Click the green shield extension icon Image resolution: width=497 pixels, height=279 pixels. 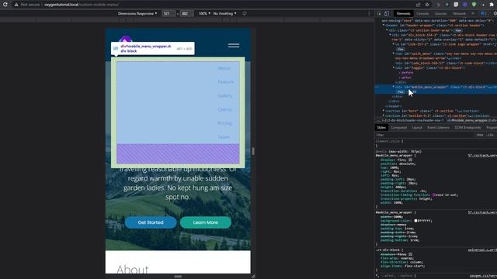click(474, 5)
